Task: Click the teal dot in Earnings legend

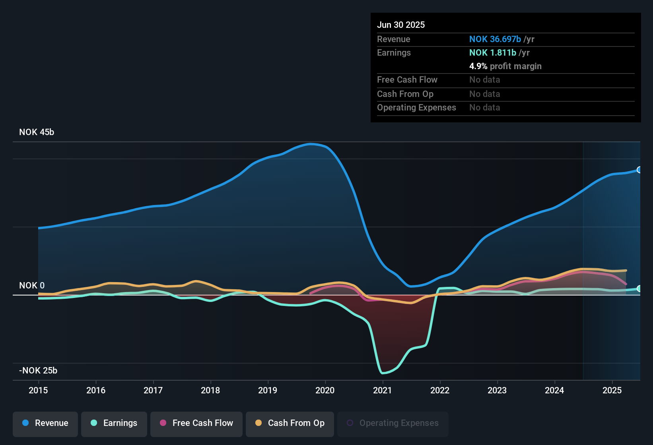Action: [x=94, y=423]
